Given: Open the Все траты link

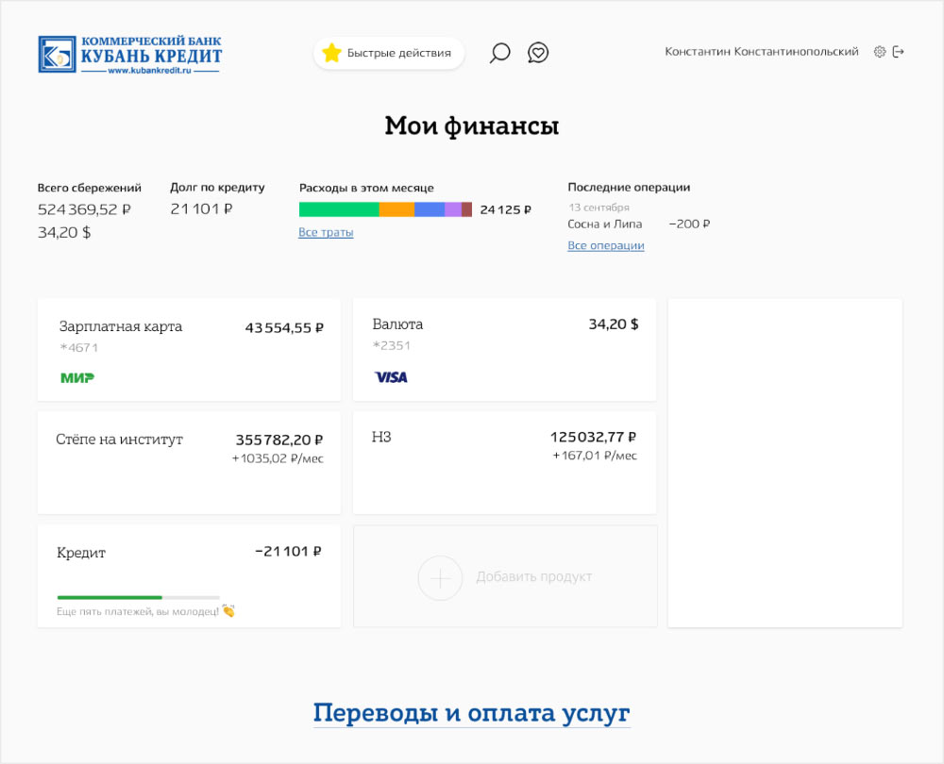Looking at the screenshot, I should [x=326, y=233].
